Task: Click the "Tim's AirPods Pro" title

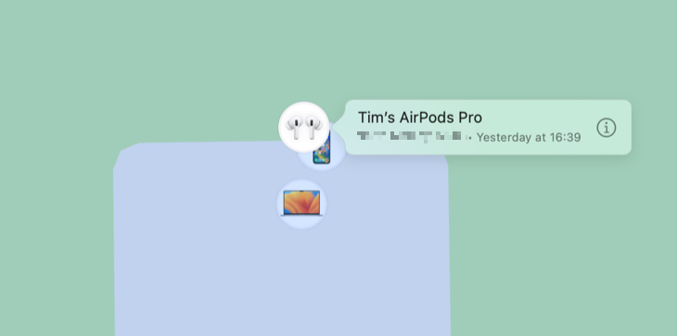Action: click(x=420, y=118)
